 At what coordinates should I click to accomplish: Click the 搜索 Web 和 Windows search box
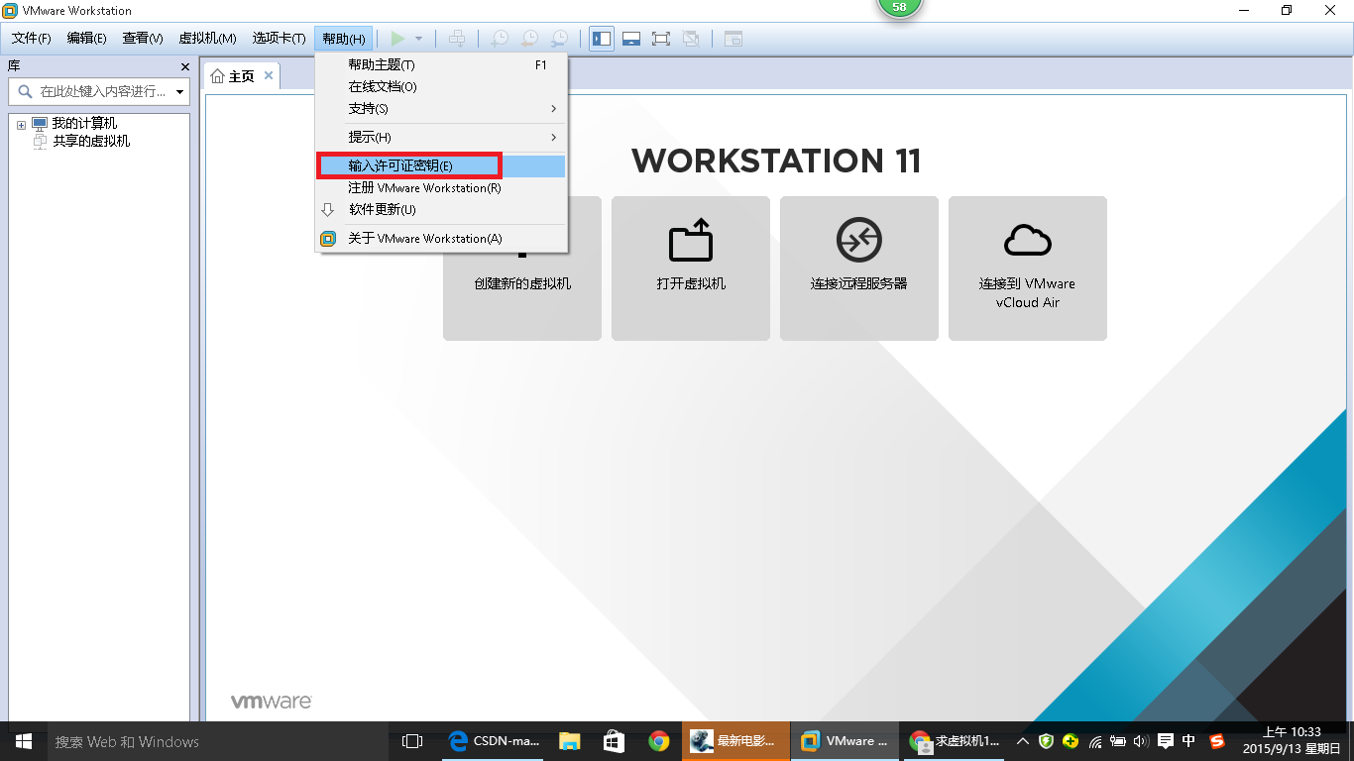(217, 741)
